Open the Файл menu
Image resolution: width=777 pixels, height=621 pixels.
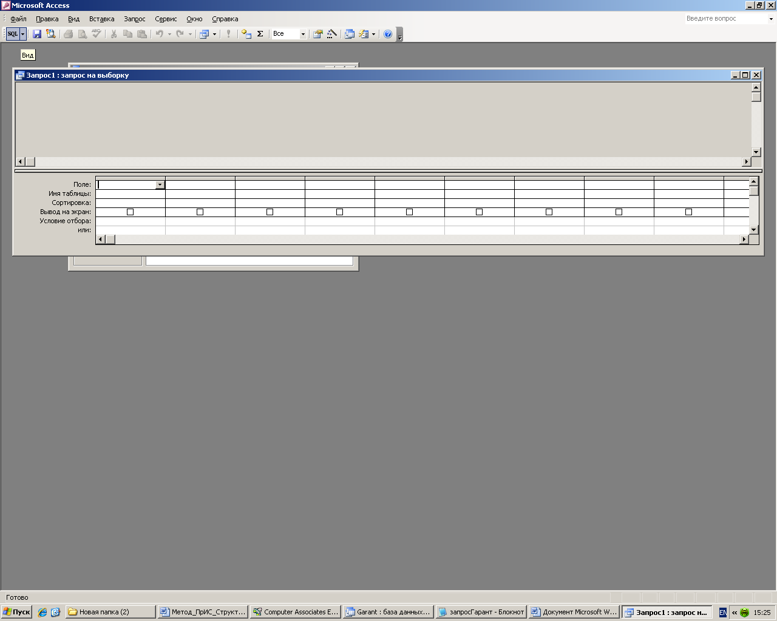(18, 19)
